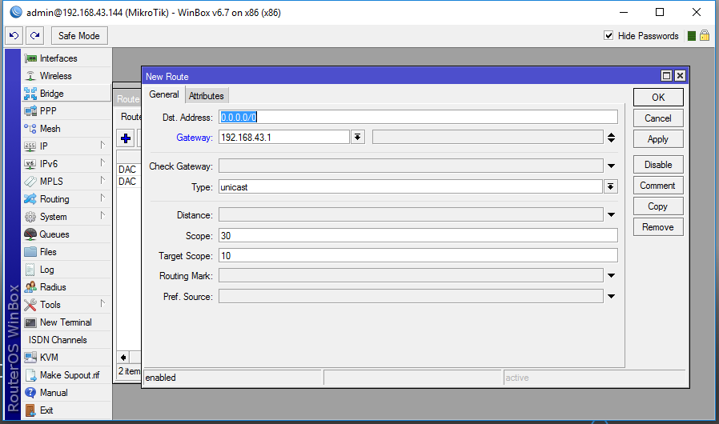Click the Gateway add/remove stepper arrows
This screenshot has height=424, width=719.
tap(611, 138)
